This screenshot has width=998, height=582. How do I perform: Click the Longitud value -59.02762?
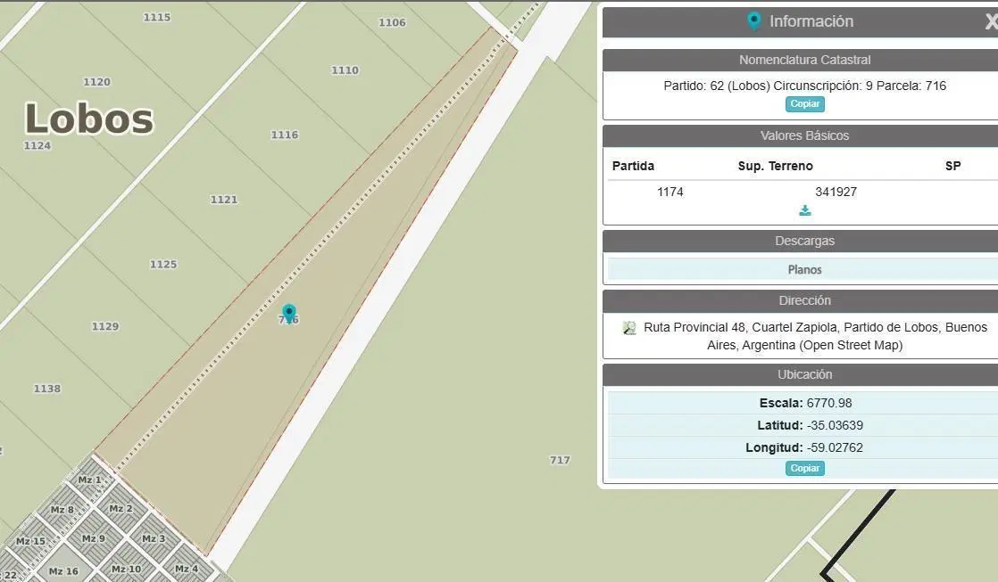(x=835, y=447)
